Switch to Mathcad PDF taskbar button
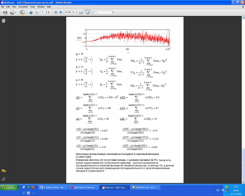The width and height of the screenshot is (245, 196). (115, 188)
